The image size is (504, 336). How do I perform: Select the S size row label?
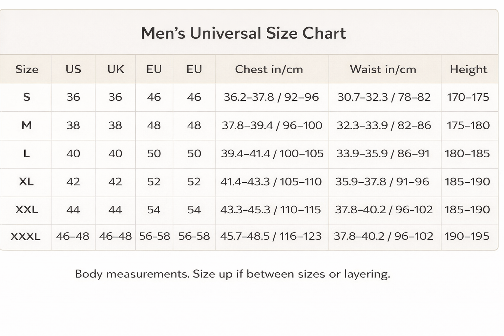27,97
